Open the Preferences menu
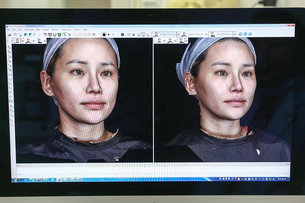Screen dimensions: 305x203 pos(66,29)
